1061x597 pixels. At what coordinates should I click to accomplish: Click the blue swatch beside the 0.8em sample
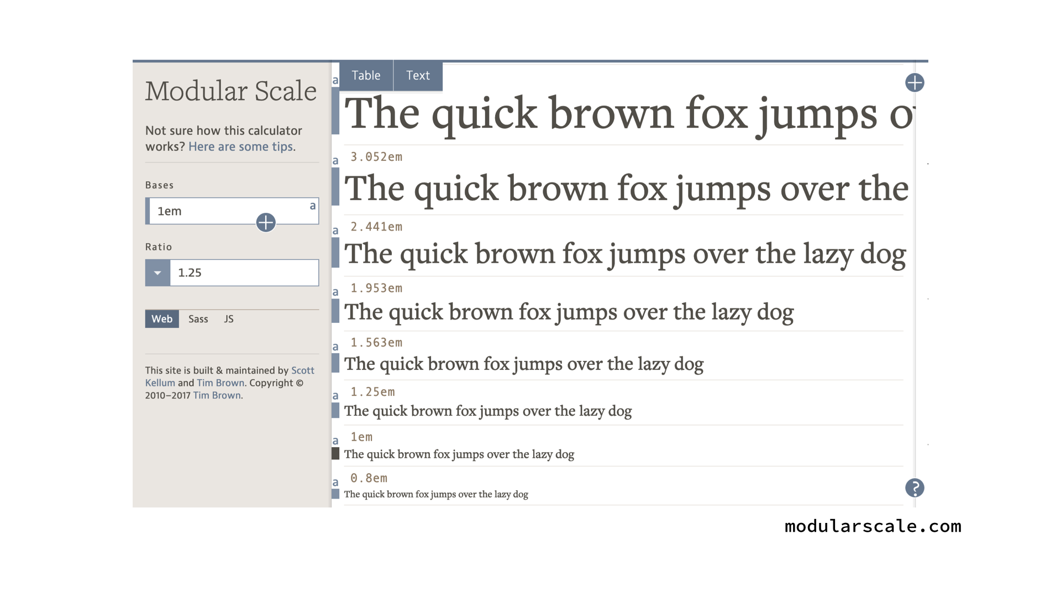click(x=335, y=494)
